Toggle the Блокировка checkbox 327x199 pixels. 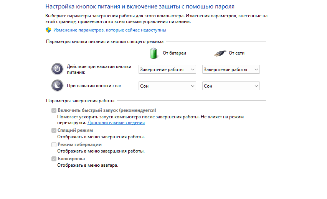point(54,159)
